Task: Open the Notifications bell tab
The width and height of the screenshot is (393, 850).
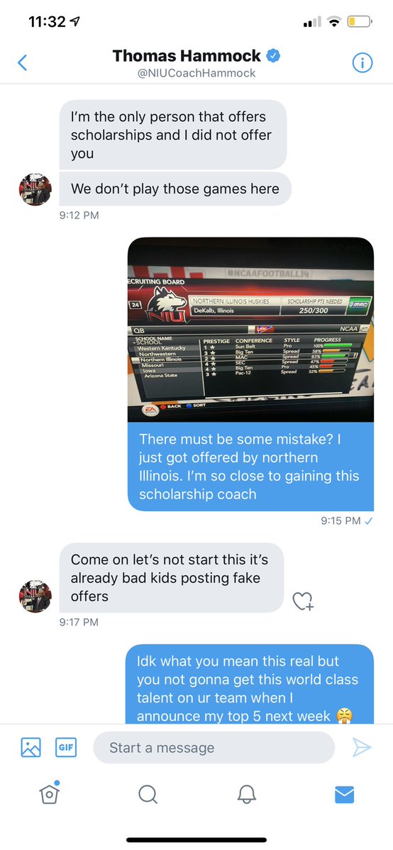Action: click(246, 794)
